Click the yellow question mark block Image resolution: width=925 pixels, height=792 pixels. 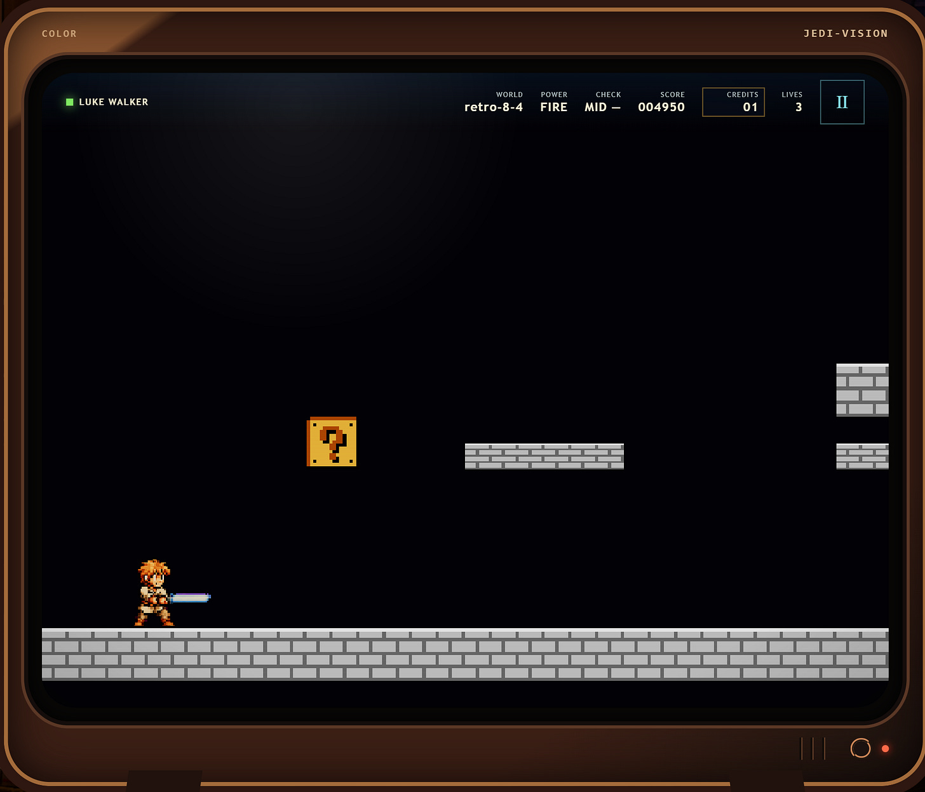(x=332, y=441)
